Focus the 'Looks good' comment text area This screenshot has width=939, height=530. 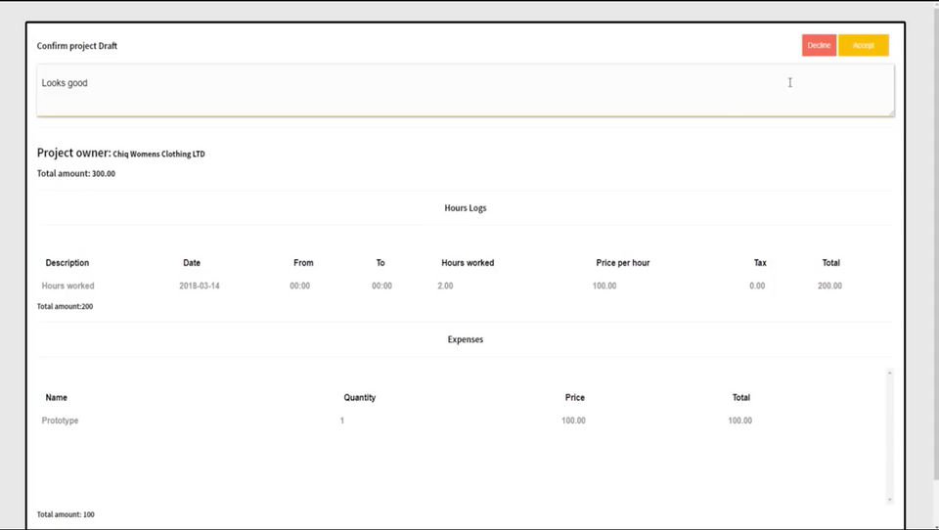(x=466, y=90)
